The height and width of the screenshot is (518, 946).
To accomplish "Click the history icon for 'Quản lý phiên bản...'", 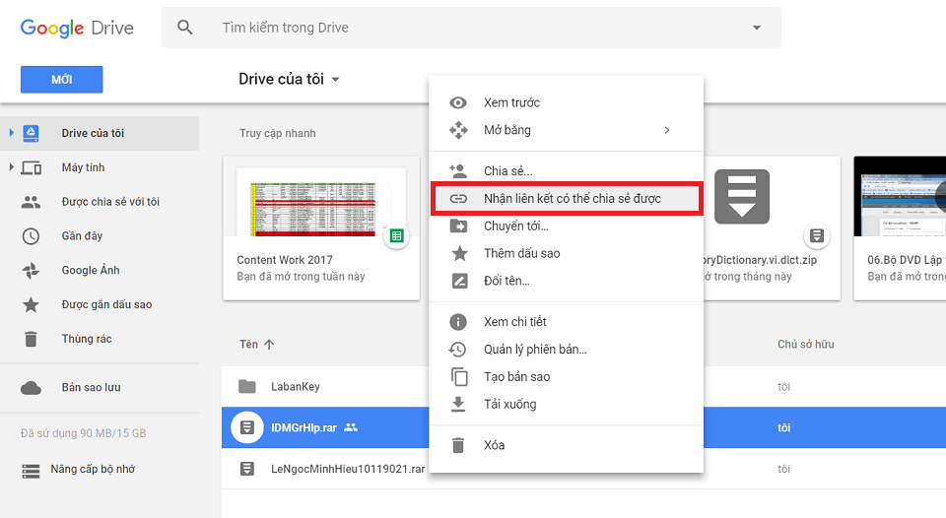I will tap(457, 350).
